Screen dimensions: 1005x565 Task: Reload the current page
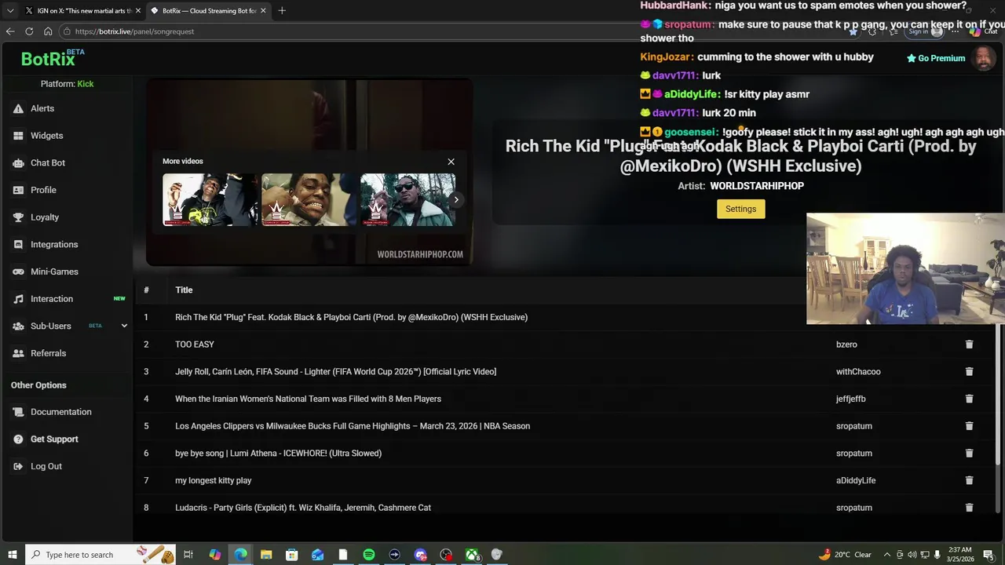coord(29,31)
